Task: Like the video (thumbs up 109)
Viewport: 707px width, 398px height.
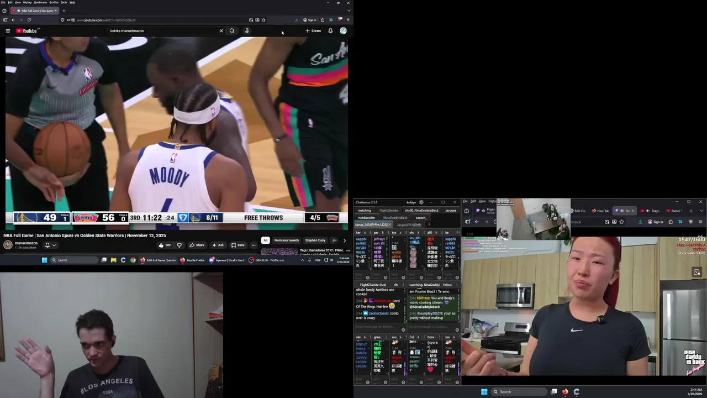Action: [x=165, y=245]
